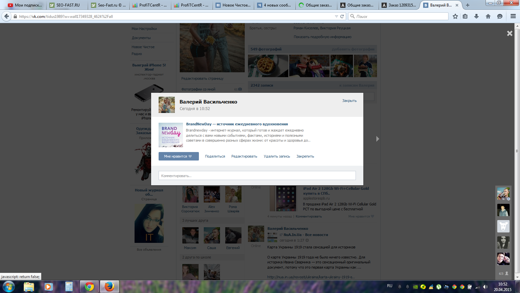Open a new browser tab
The image size is (520, 293).
click(468, 5)
